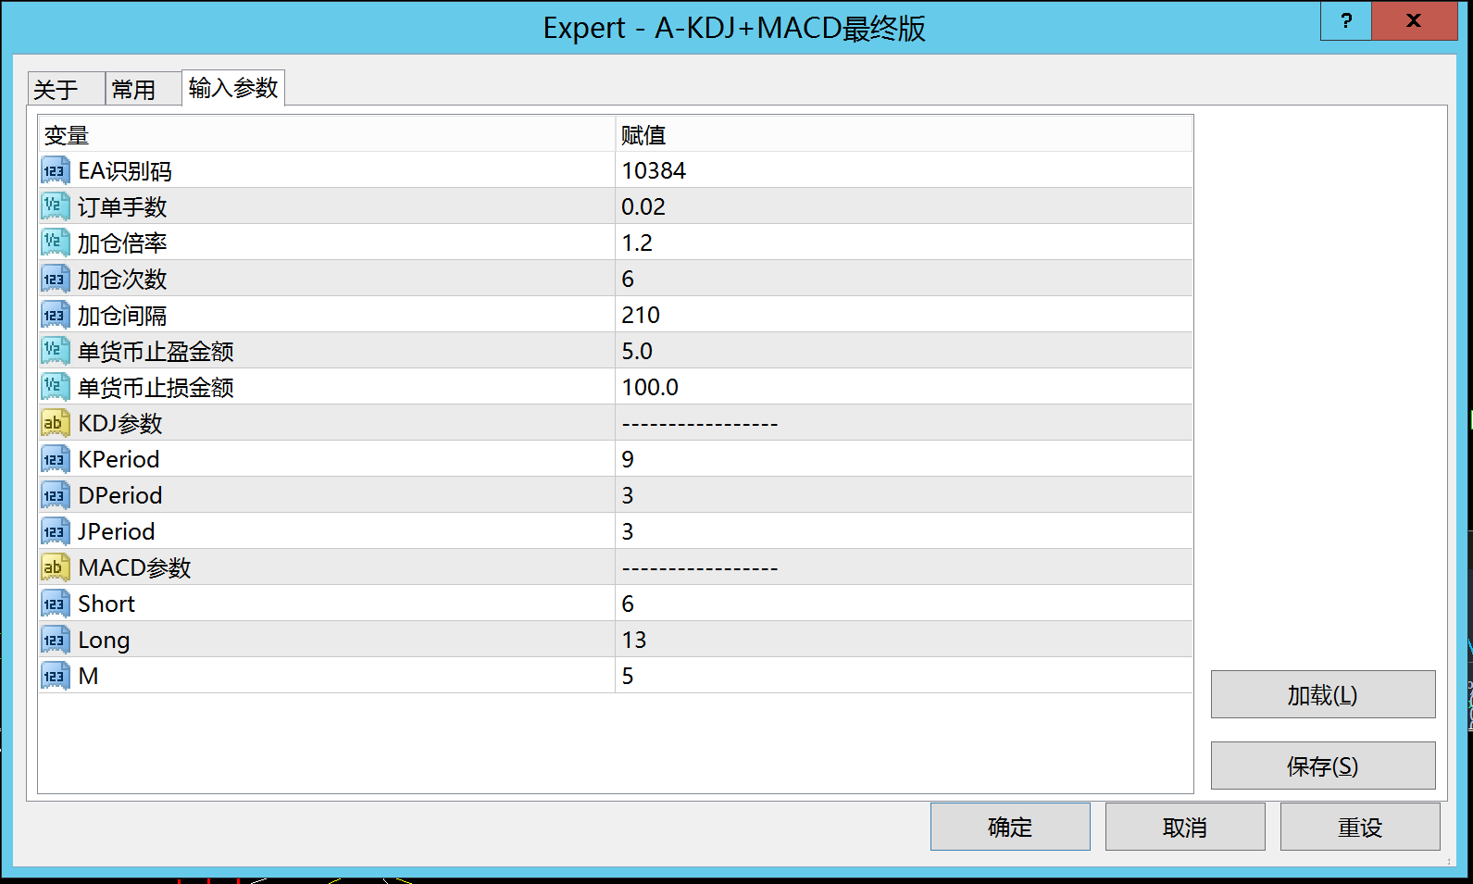Click the double-type icon beside 单货币止盈金额
This screenshot has width=1473, height=884.
click(55, 351)
